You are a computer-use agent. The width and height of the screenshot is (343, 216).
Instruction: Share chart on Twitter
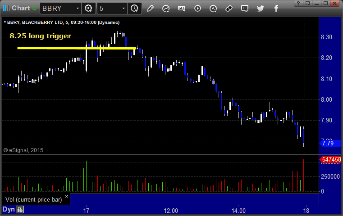[261, 9]
